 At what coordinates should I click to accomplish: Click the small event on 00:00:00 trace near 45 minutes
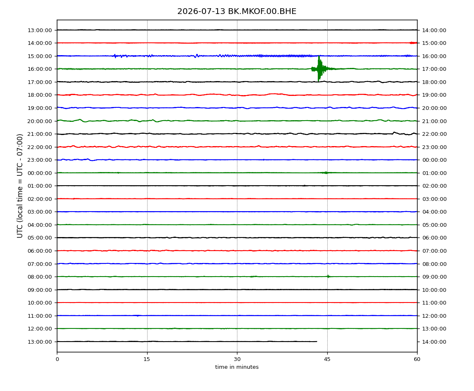click(326, 173)
